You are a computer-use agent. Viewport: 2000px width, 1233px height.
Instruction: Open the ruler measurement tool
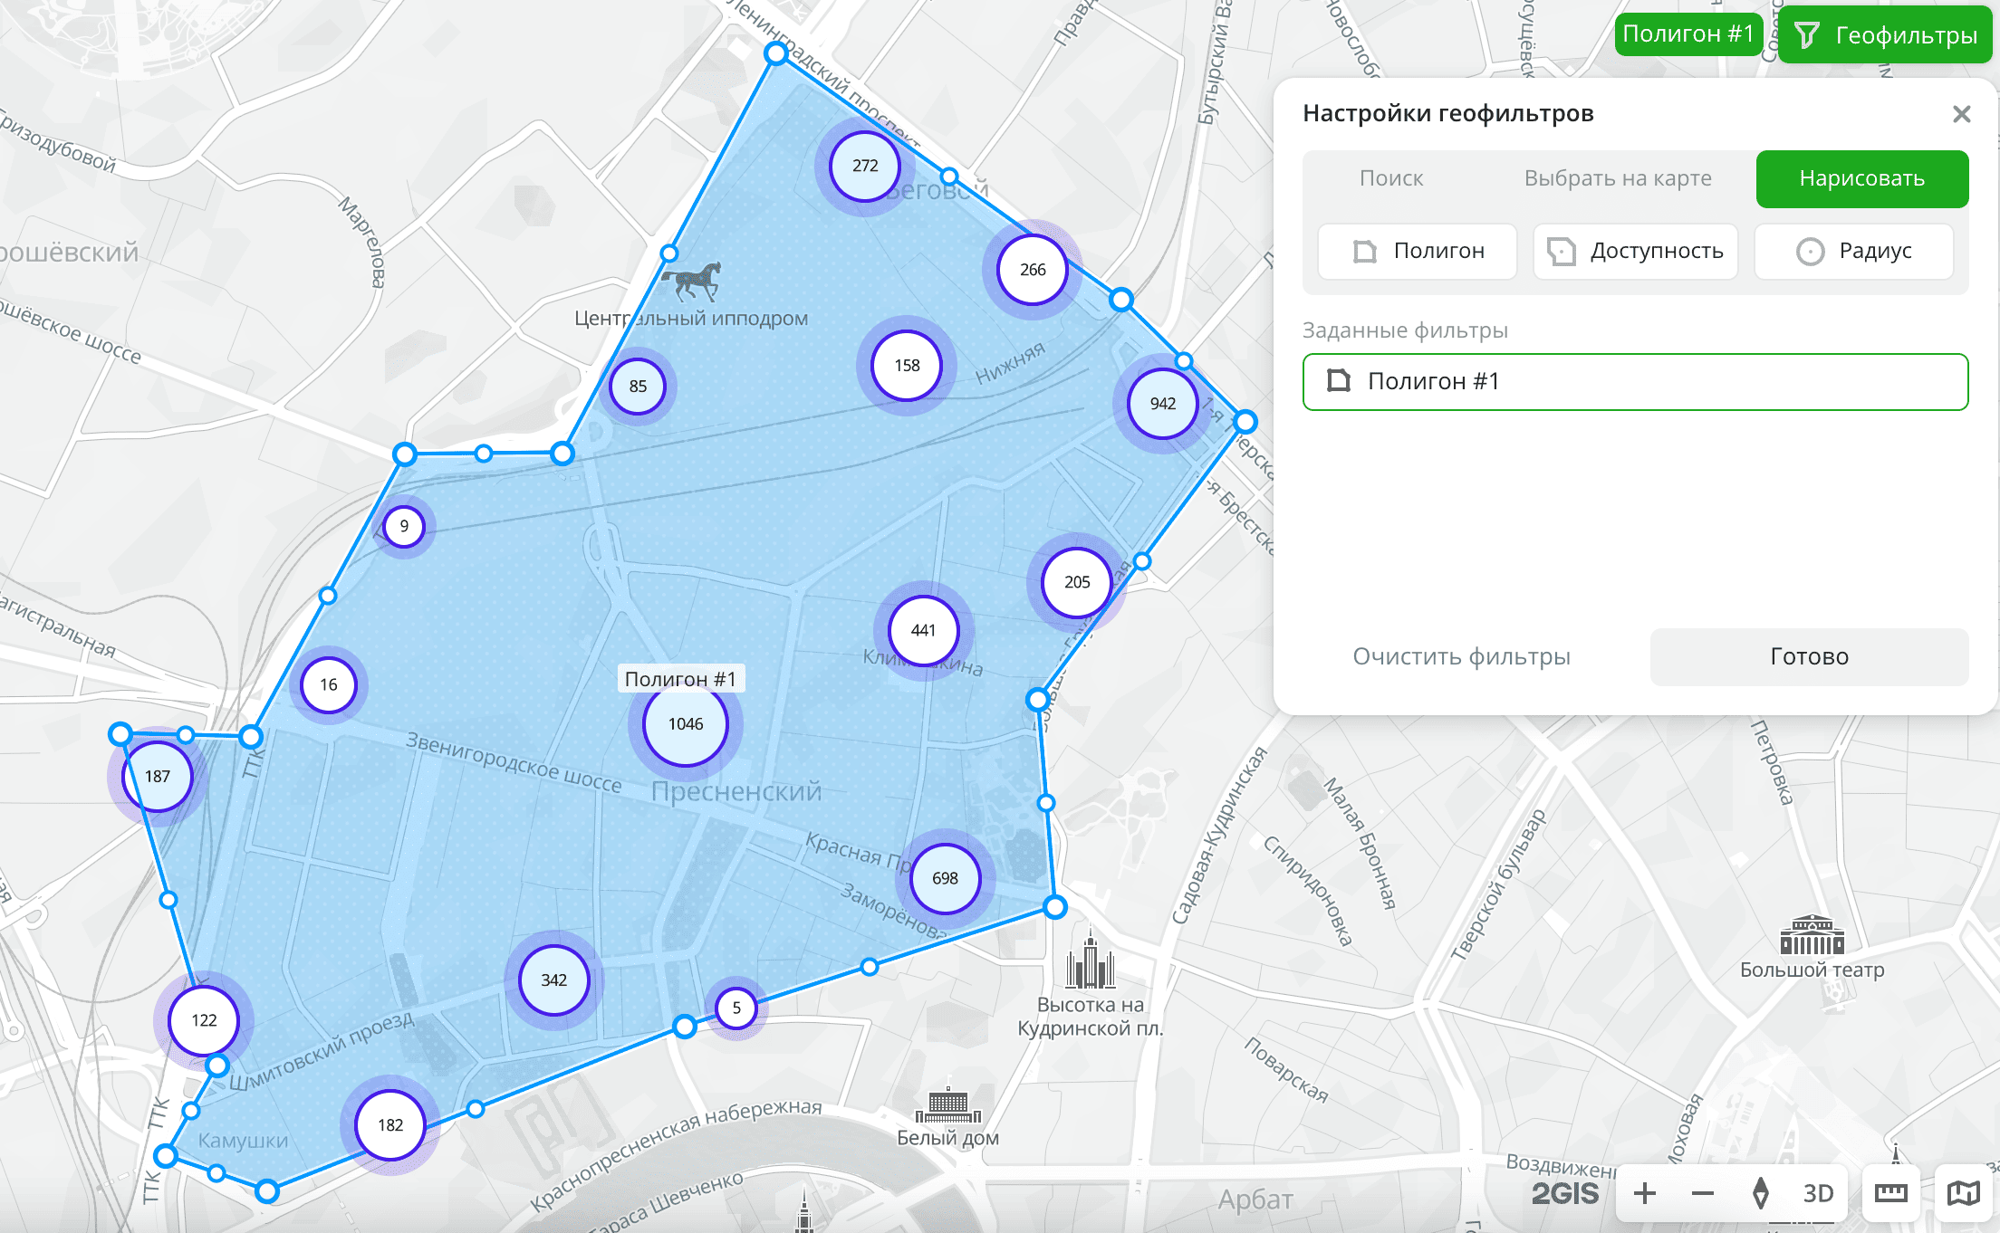1890,1194
